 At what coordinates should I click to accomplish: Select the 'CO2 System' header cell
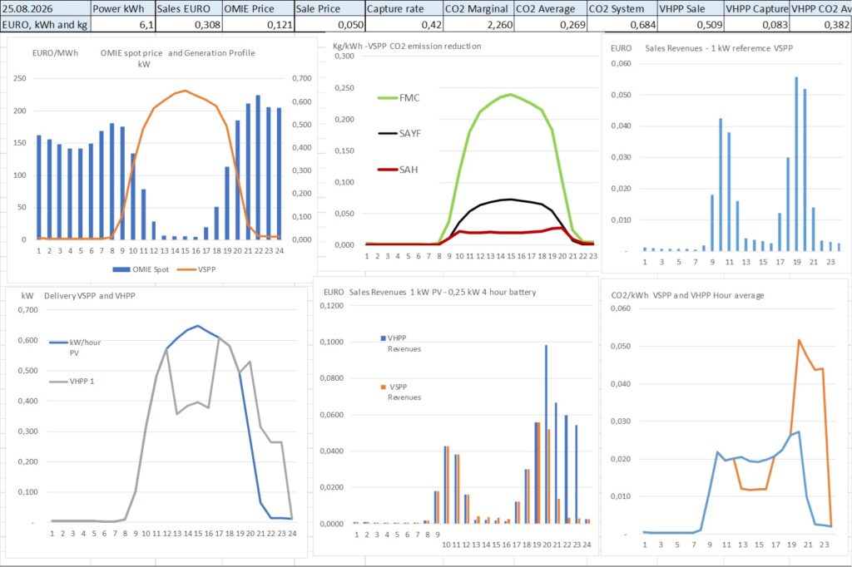coord(622,8)
